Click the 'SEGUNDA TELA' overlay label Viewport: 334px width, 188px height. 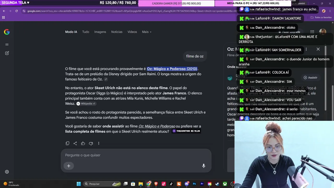tap(15, 3)
